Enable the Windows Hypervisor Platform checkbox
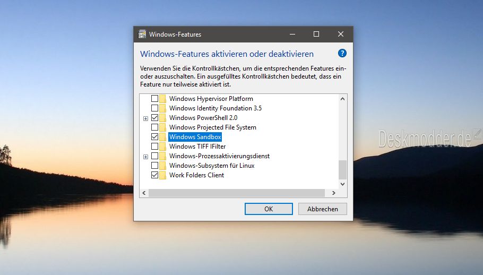The image size is (483, 275). 154,99
